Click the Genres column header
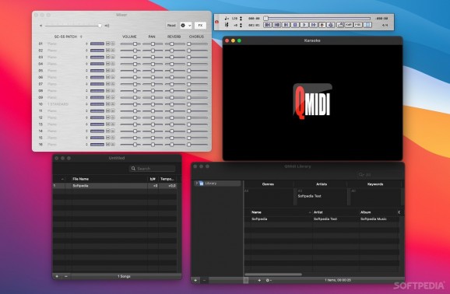This screenshot has width=450, height=294. [268, 184]
